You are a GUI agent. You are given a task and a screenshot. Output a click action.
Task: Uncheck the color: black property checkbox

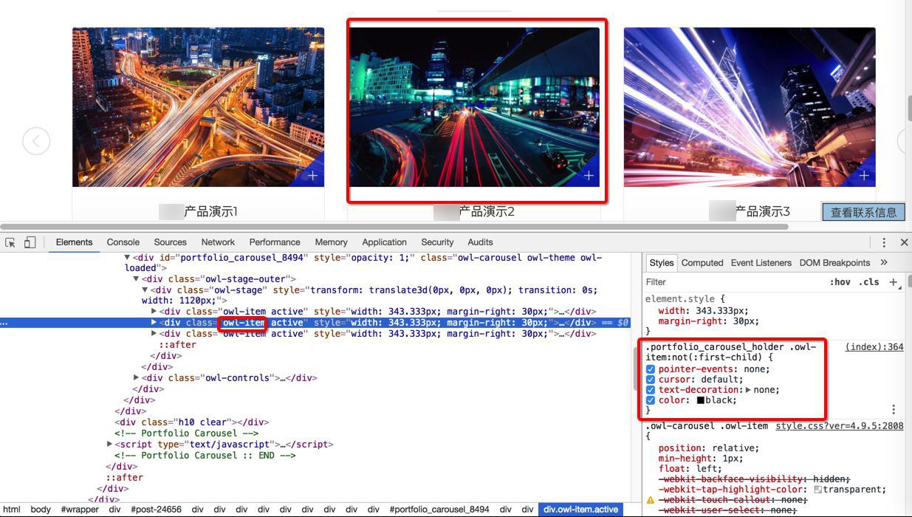click(x=651, y=400)
